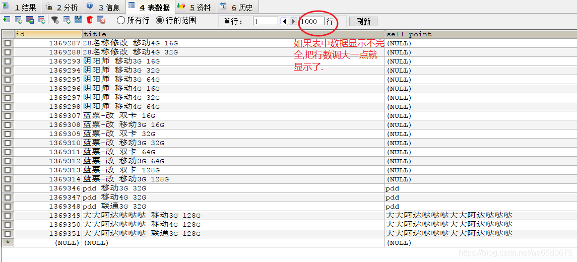Check the checkbox for row 1369351
This screenshot has width=577, height=262.
(x=8, y=234)
